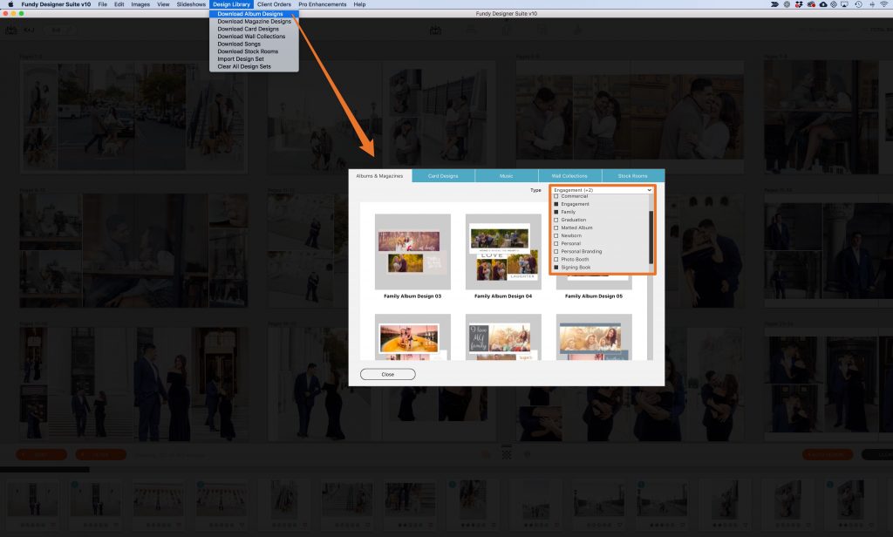The width and height of the screenshot is (893, 537).
Task: Uncheck the Engagement type checkbox
Action: coord(556,204)
